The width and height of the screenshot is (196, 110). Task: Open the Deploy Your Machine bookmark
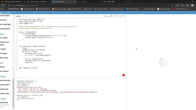coord(101,9)
